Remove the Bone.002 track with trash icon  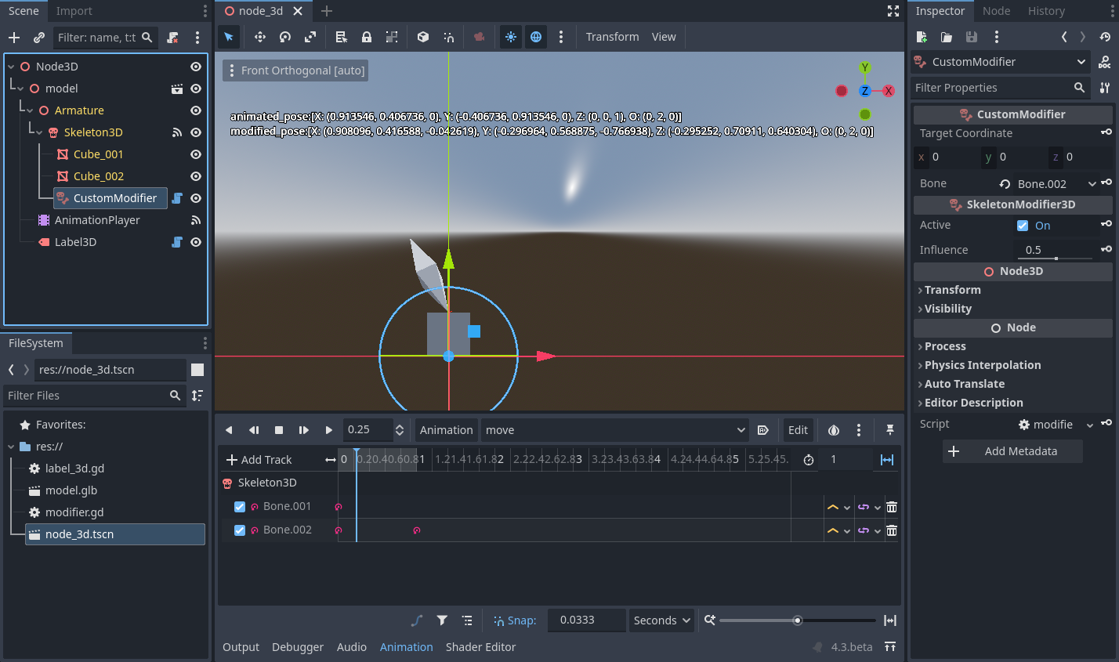click(x=892, y=530)
